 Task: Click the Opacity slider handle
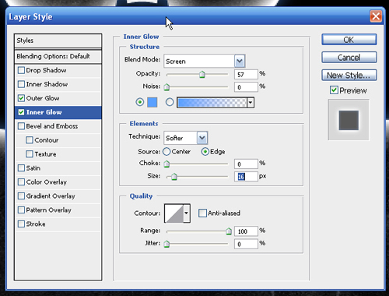[202, 75]
